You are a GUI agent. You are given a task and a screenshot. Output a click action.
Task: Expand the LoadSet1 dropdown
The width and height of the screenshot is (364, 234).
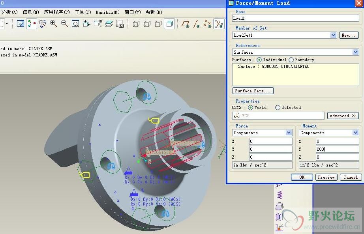point(333,35)
